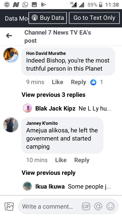Open the GIF picker in comment box
Image resolution: width=122 pixels, height=217 pixels.
[86, 207]
